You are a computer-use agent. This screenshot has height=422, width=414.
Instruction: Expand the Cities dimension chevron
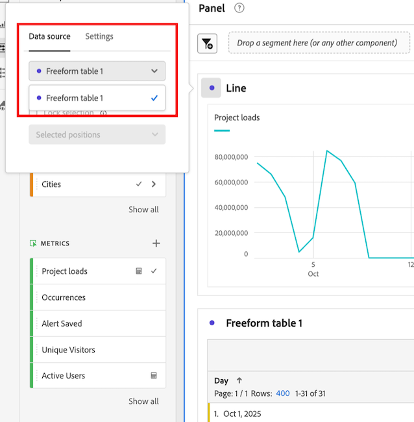point(154,184)
